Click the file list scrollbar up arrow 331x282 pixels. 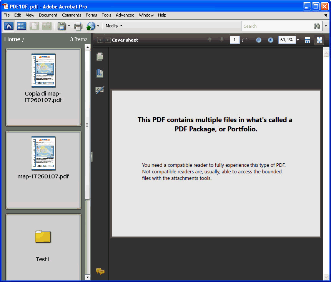pyautogui.click(x=87, y=47)
